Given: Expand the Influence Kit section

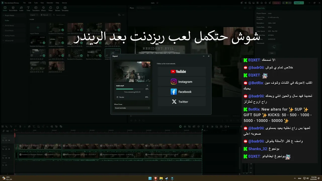Looking at the screenshot, I should pos(3,40).
